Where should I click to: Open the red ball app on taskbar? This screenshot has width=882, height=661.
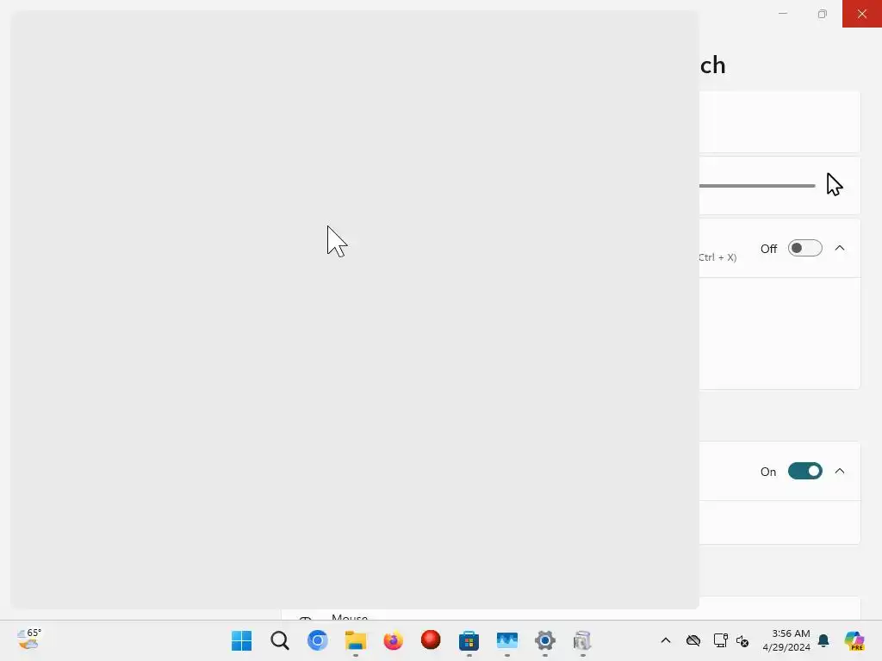coord(431,640)
